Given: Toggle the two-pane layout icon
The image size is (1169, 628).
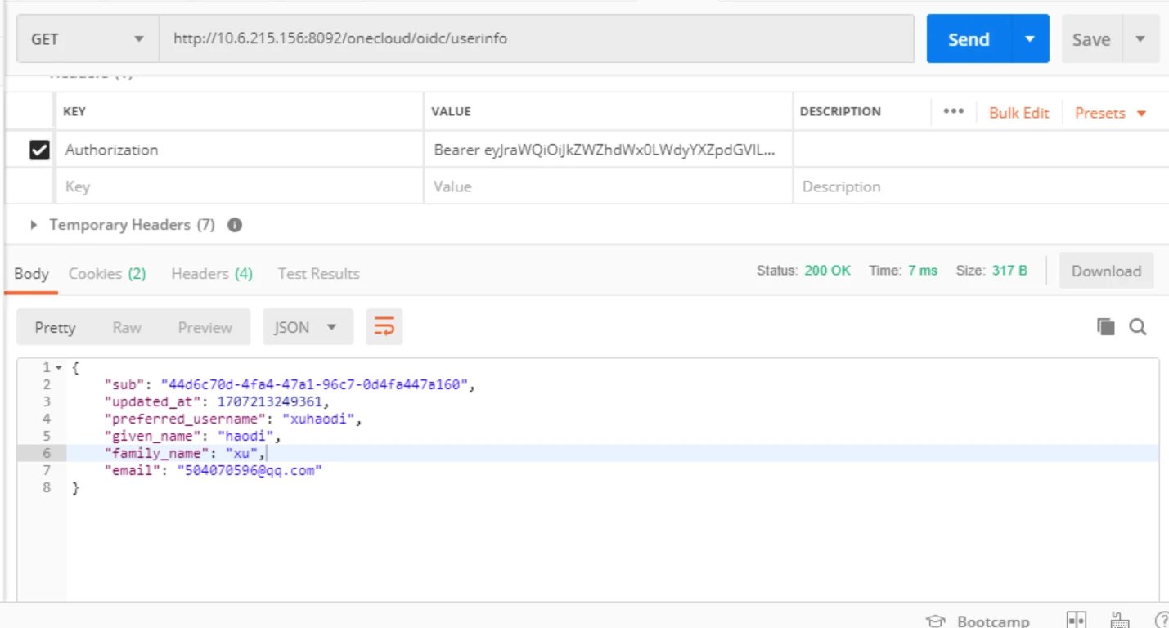Looking at the screenshot, I should 1077,620.
